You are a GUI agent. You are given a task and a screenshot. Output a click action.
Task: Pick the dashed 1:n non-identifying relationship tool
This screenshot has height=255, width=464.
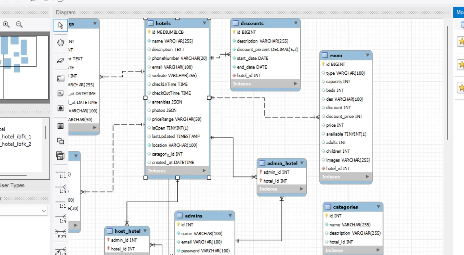(61, 189)
